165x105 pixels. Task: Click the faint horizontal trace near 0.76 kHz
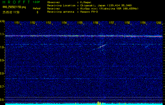click(x=84, y=78)
